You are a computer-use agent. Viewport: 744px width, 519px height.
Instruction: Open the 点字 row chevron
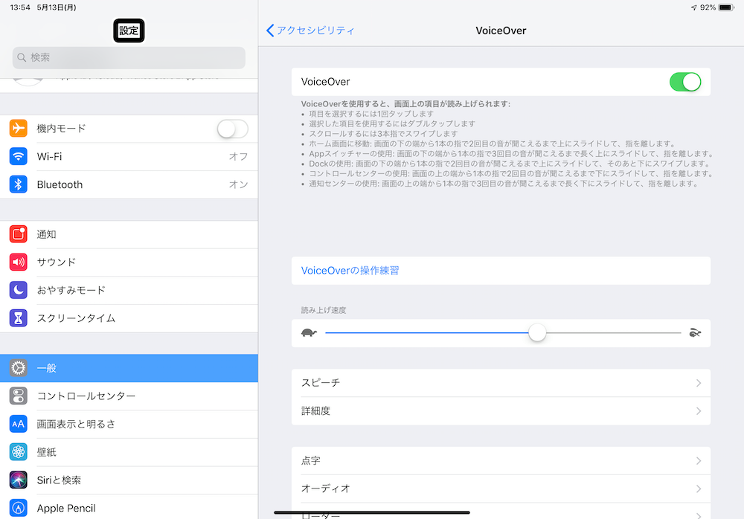699,461
